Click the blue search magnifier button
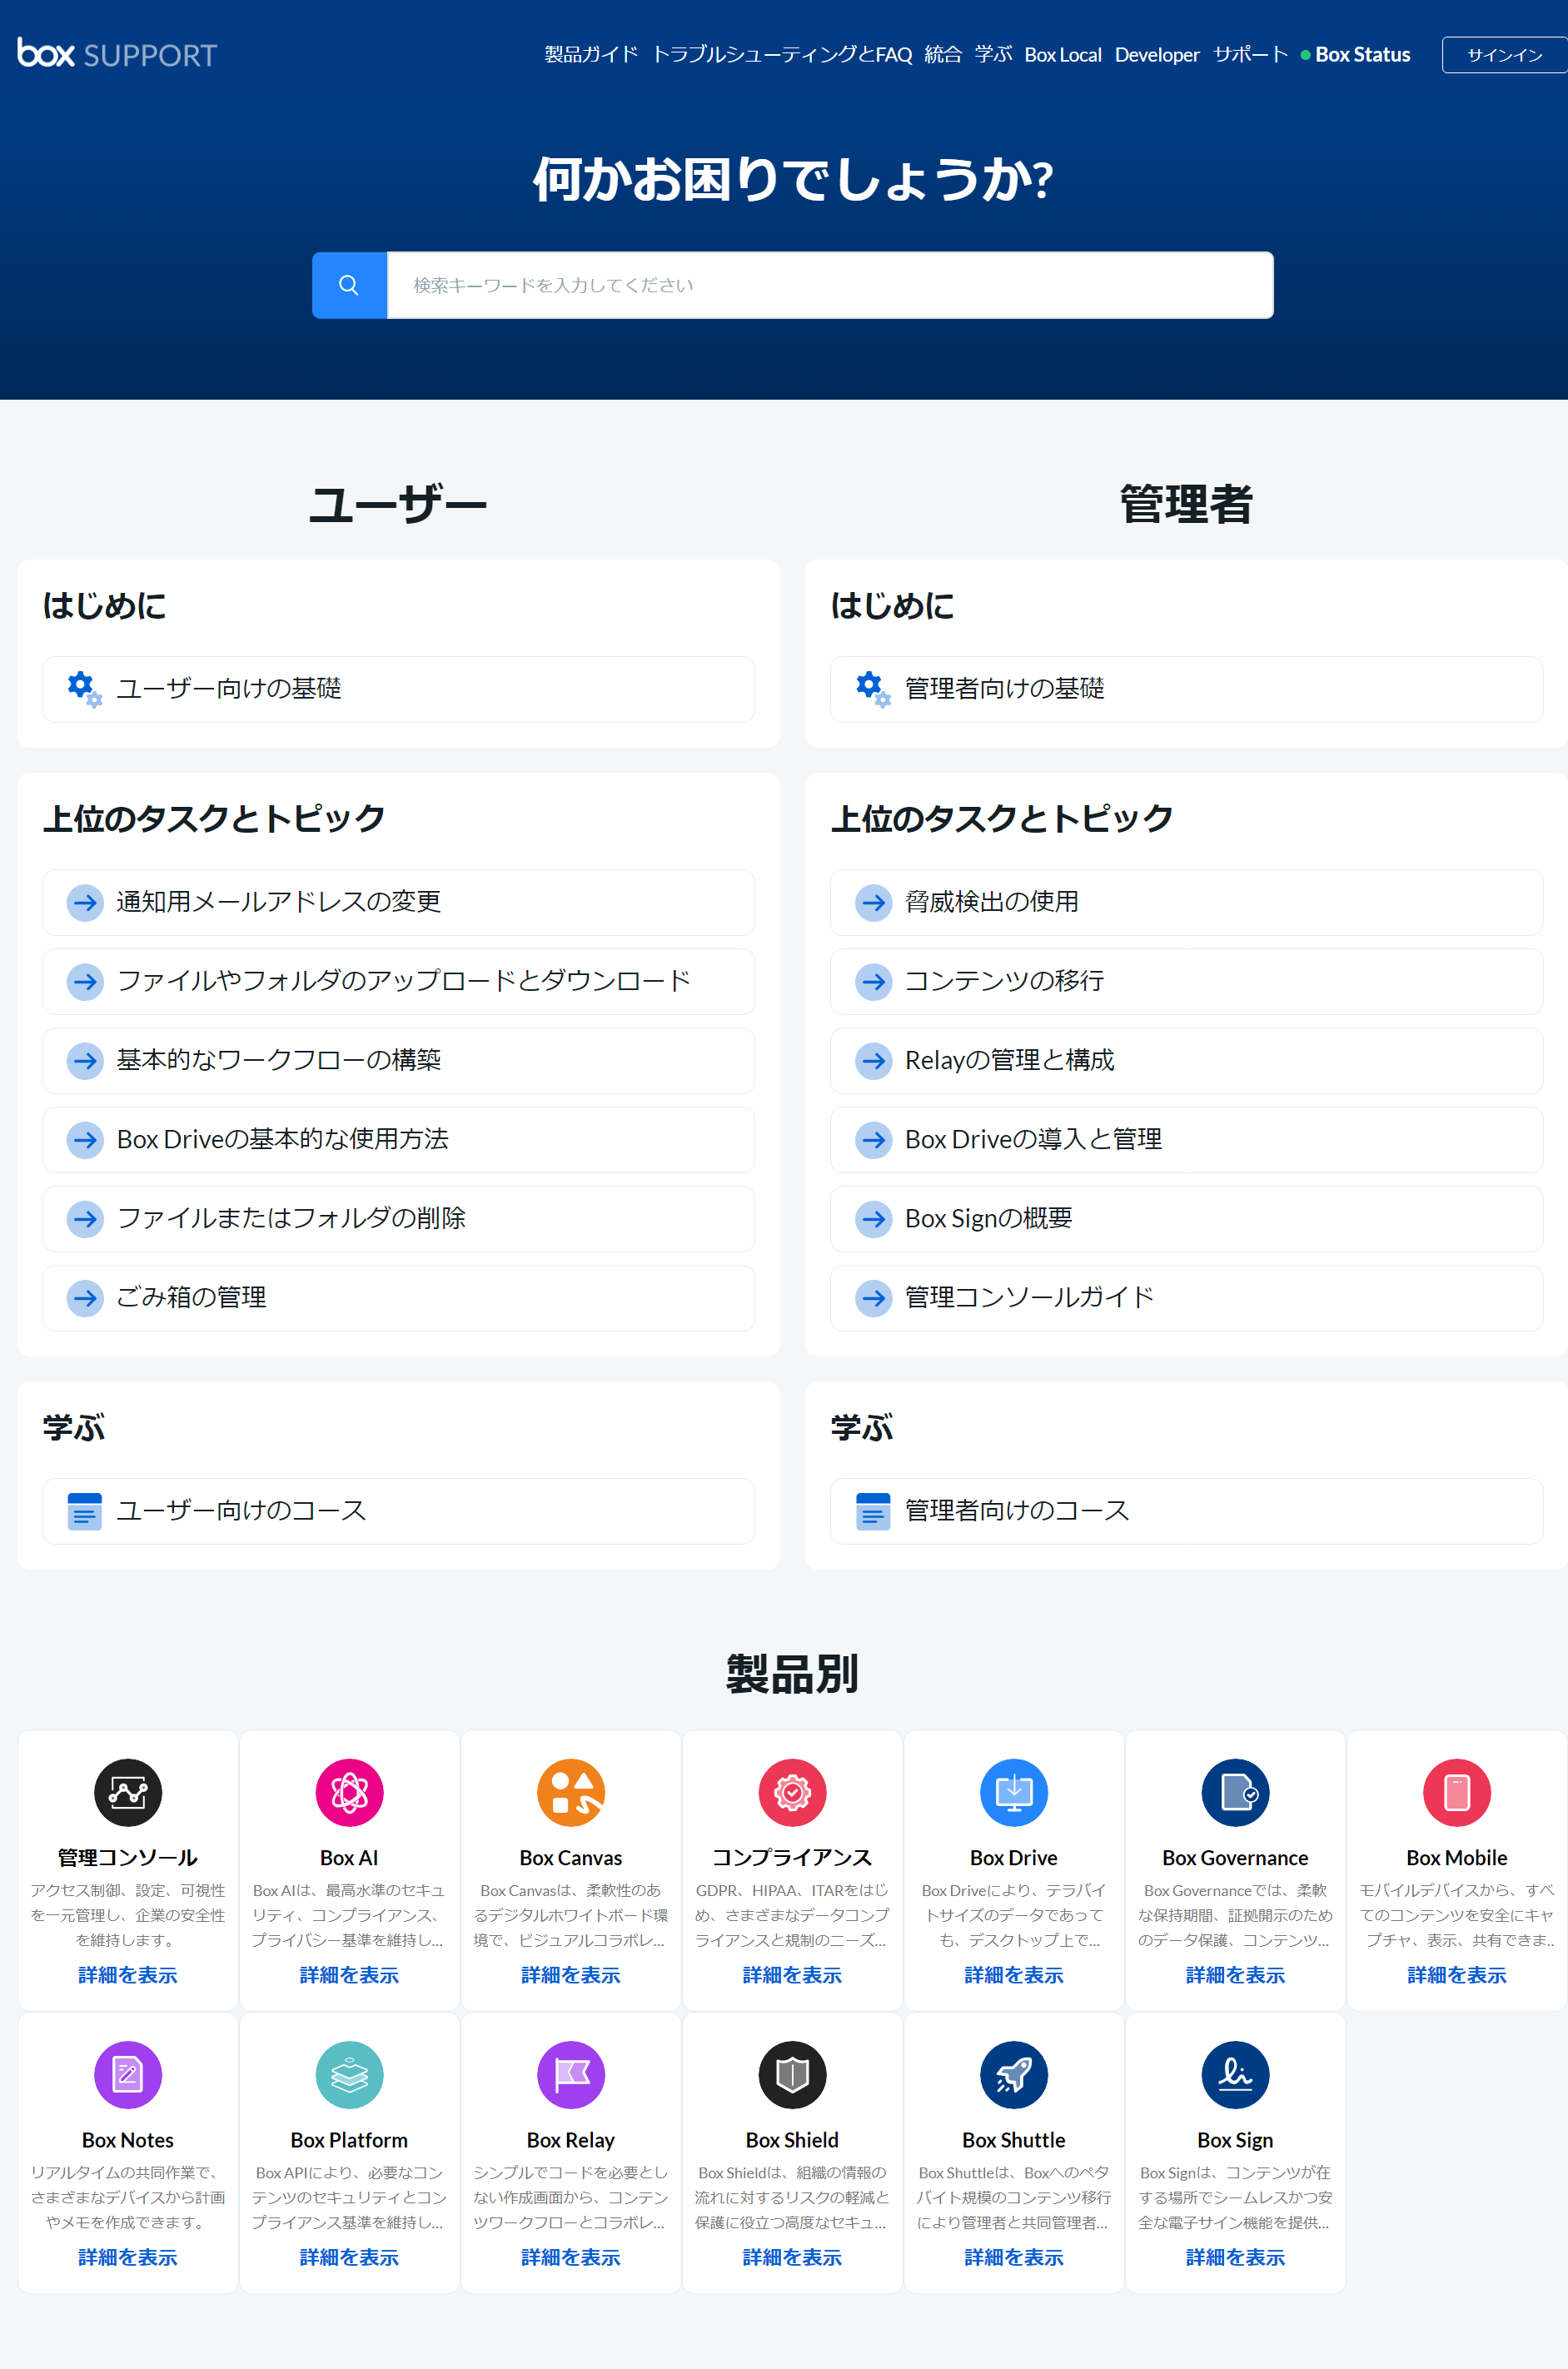 [349, 285]
